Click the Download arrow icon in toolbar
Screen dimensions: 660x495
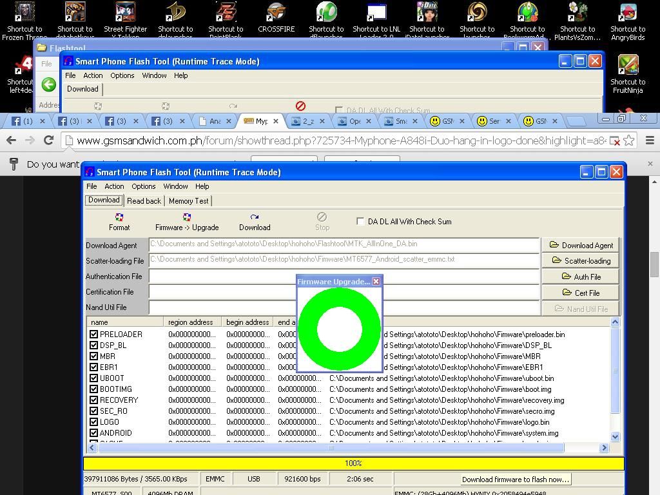255,217
